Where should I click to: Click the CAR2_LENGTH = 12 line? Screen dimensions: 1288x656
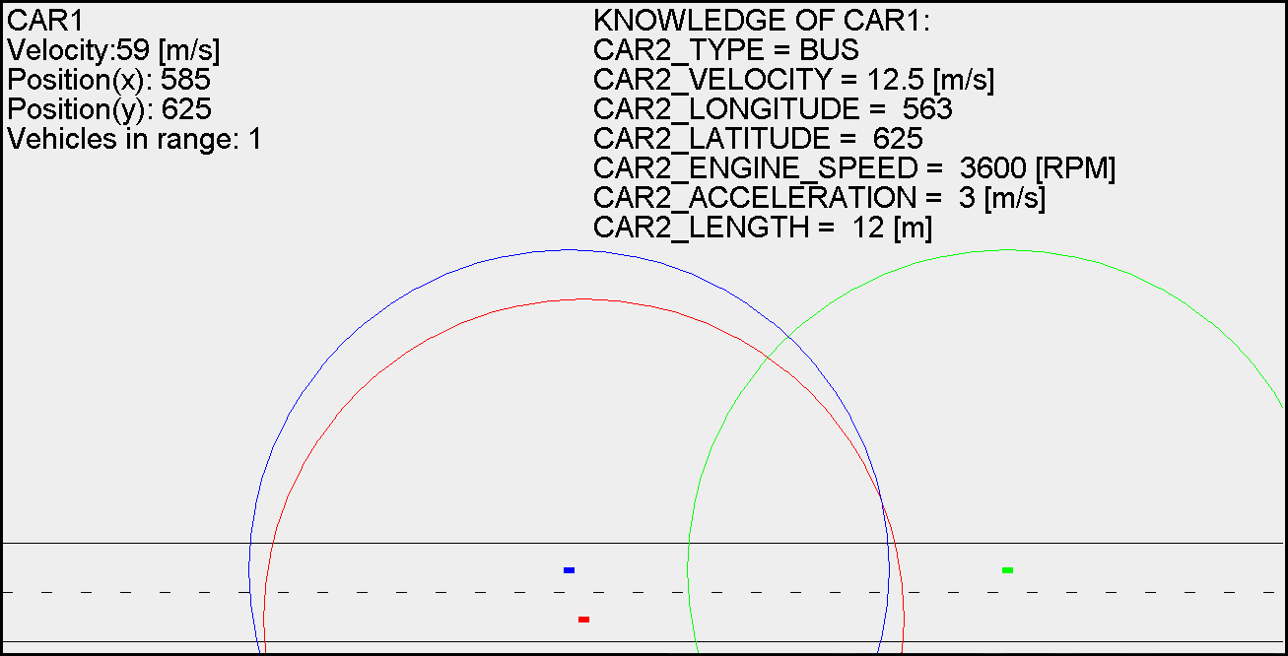(x=763, y=228)
